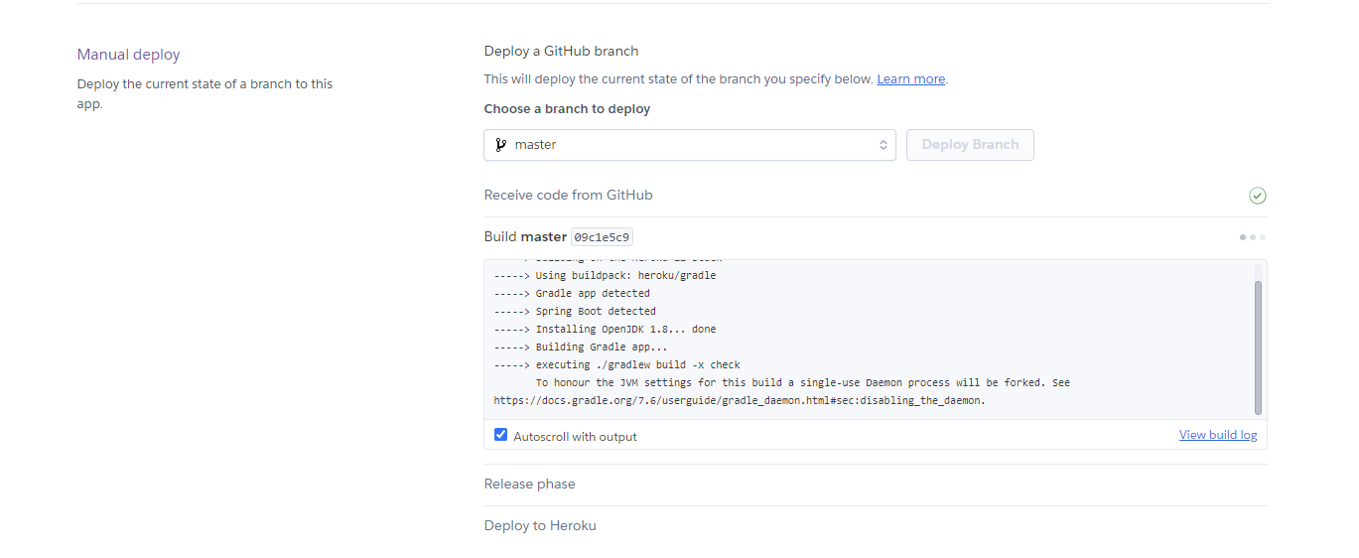Click the 'executing ./gradlew build -x check' line
Image resolution: width=1359 pixels, height=558 pixels.
point(616,365)
